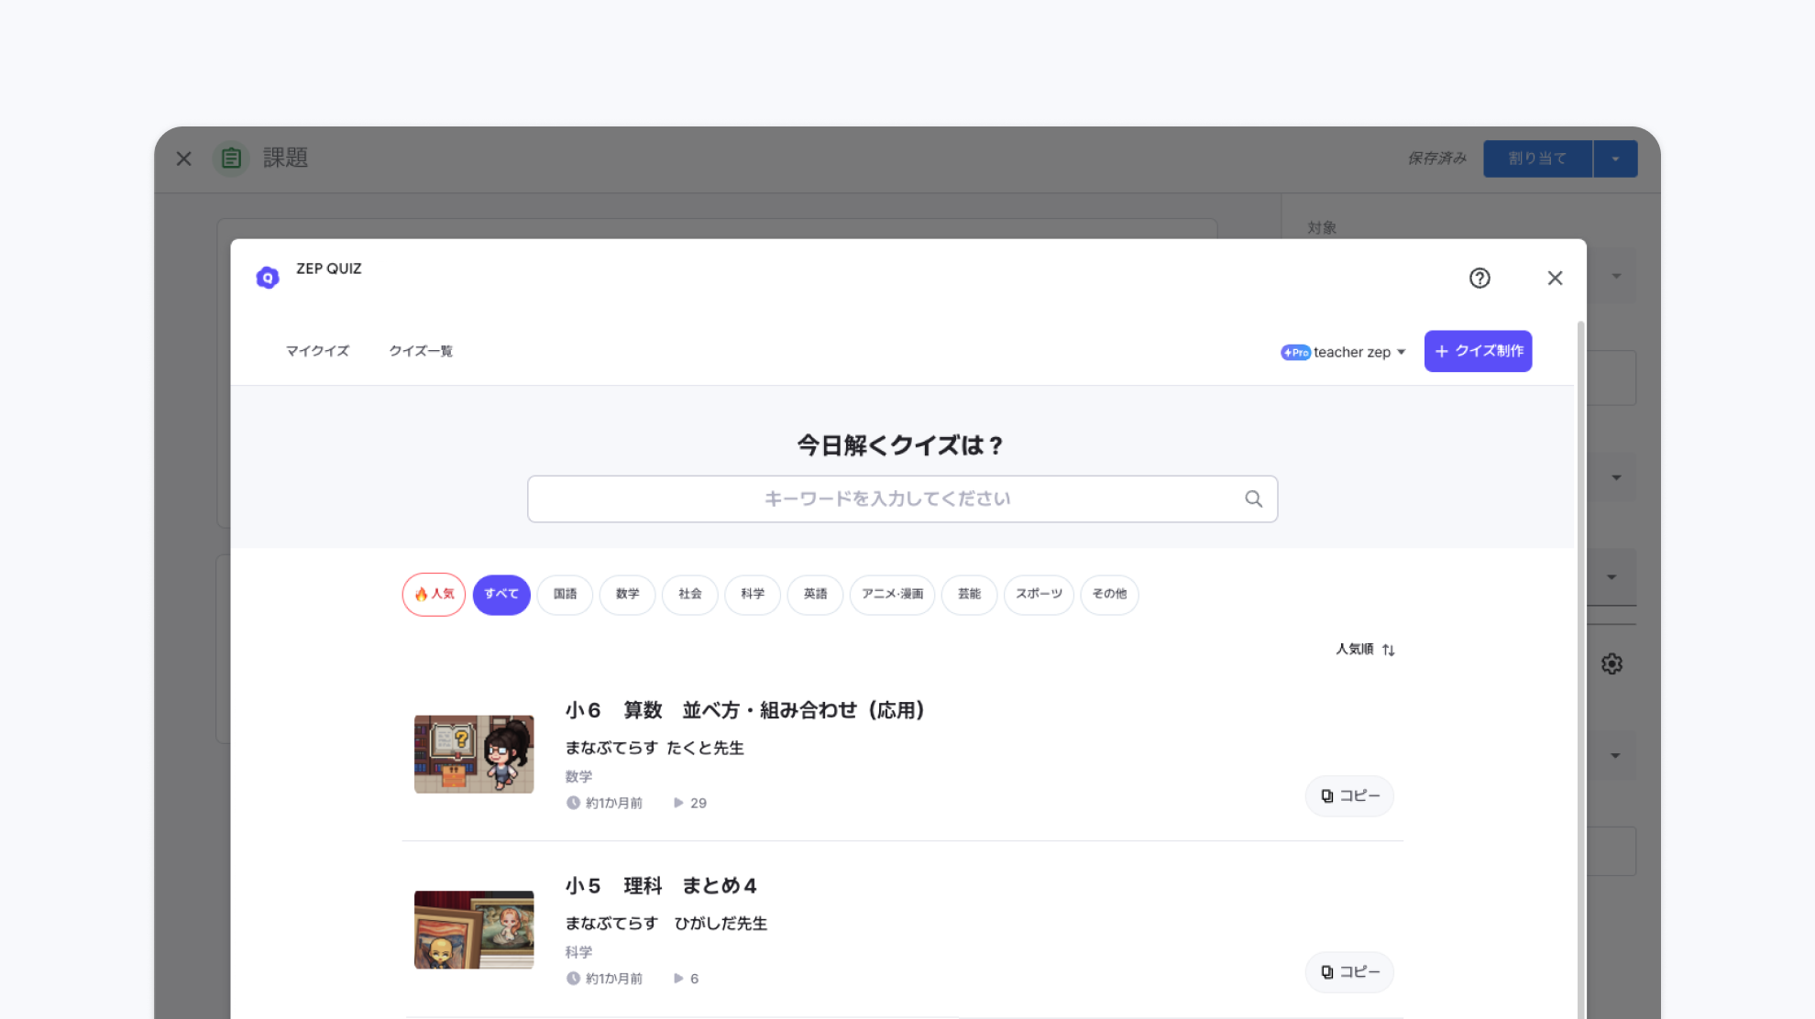Copy the 小6 算数 quiz

1349,795
